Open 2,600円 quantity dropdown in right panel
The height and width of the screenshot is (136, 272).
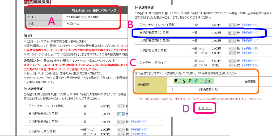(232, 40)
